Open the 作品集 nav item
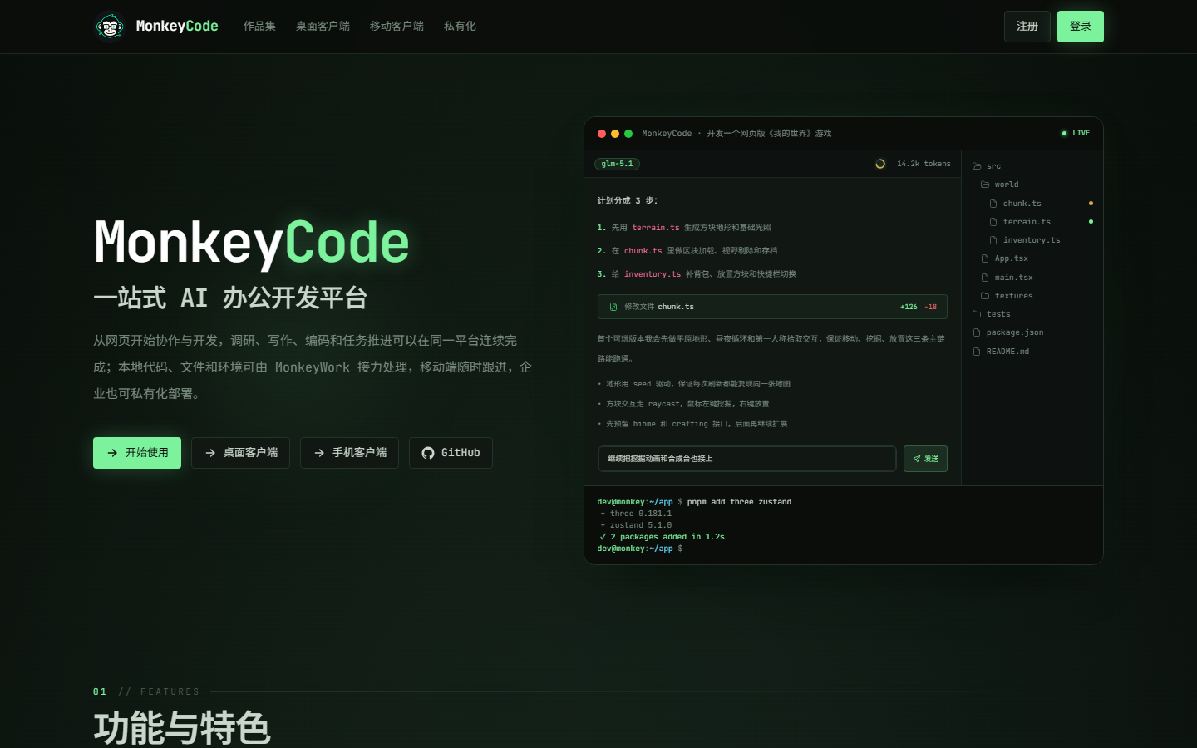Image resolution: width=1197 pixels, height=748 pixels. click(259, 27)
